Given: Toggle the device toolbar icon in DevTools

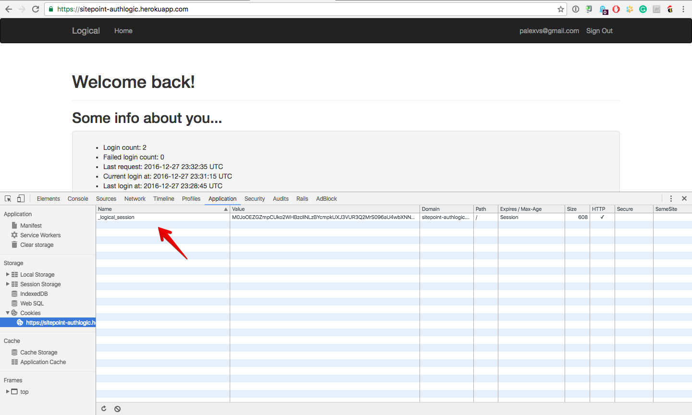Looking at the screenshot, I should (20, 198).
